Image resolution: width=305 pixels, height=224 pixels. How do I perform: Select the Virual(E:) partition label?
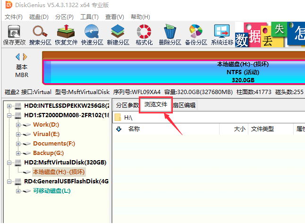[x=46, y=134]
